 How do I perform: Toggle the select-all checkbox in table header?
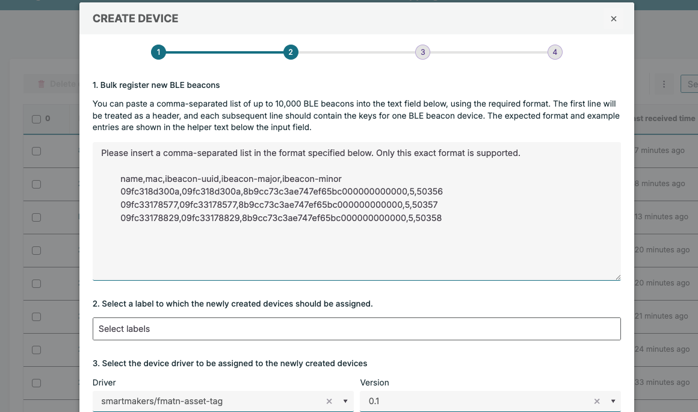click(36, 119)
